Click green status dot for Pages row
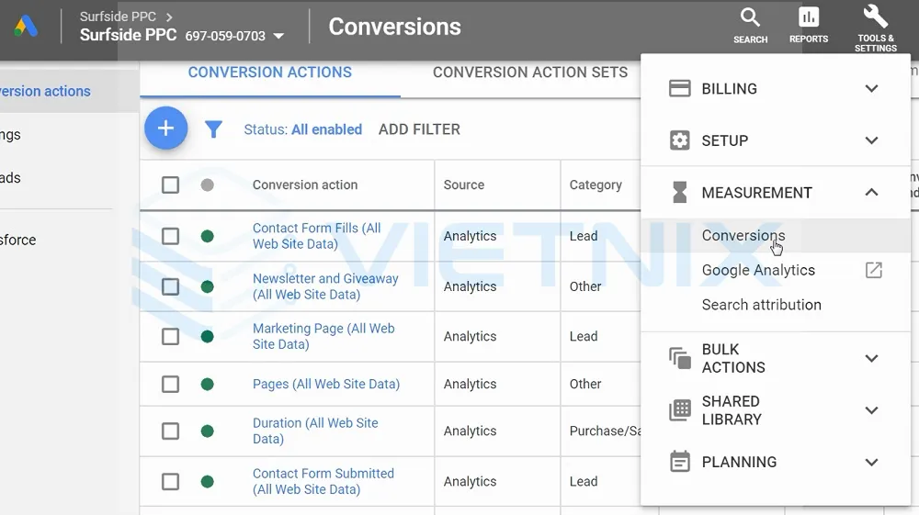The image size is (919, 515). (x=207, y=384)
